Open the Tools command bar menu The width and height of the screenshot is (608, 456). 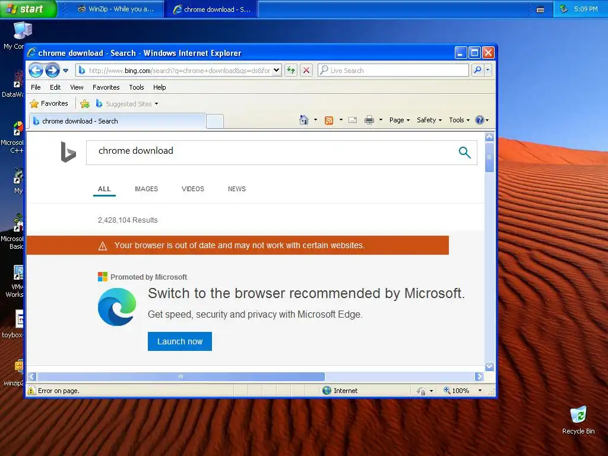coord(459,120)
